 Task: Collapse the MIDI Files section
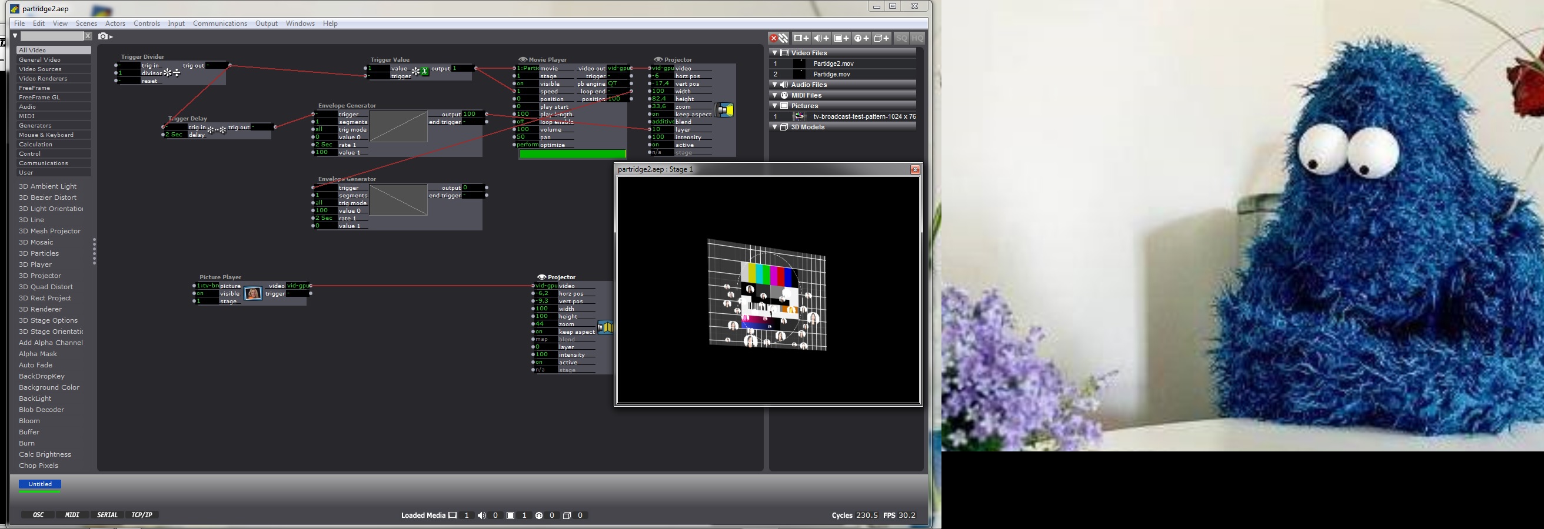[774, 96]
